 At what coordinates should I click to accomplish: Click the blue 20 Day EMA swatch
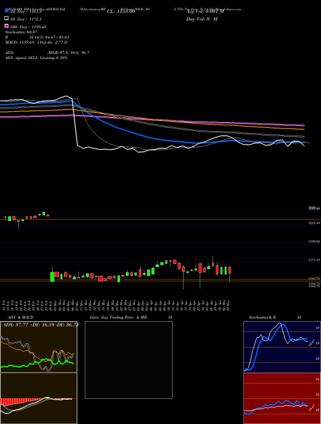6,10
